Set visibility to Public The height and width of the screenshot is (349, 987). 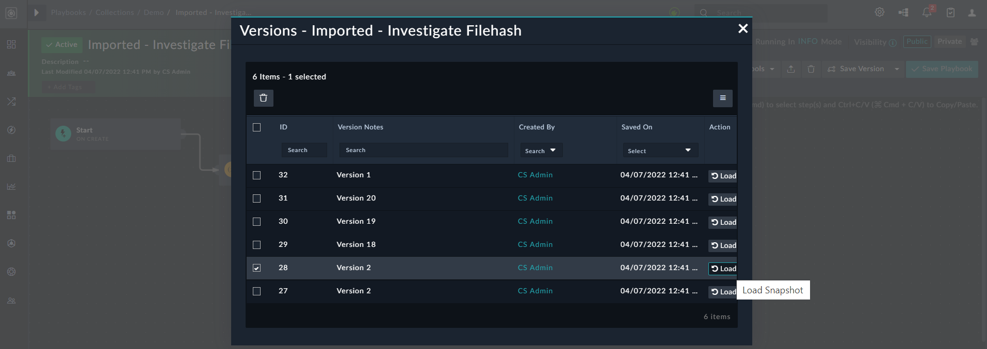point(917,42)
